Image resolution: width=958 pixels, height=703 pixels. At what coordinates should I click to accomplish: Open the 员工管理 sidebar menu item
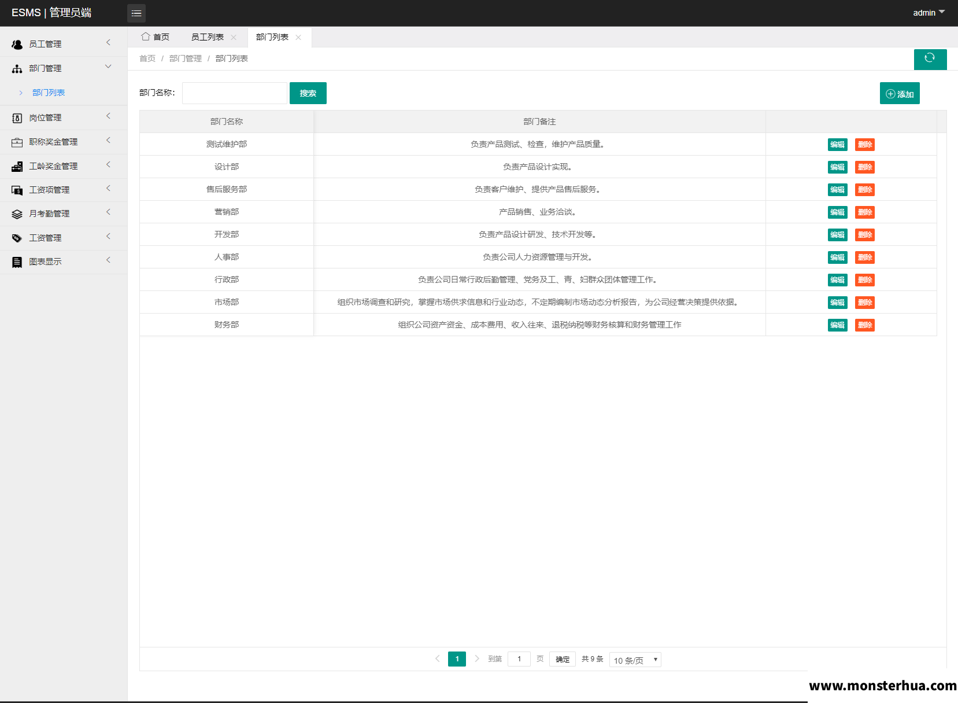(64, 44)
